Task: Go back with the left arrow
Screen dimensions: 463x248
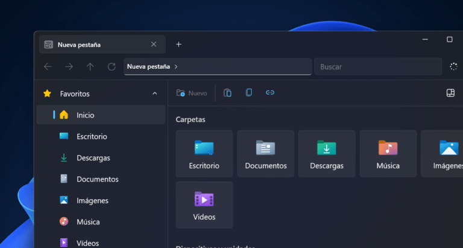Action: 48,66
